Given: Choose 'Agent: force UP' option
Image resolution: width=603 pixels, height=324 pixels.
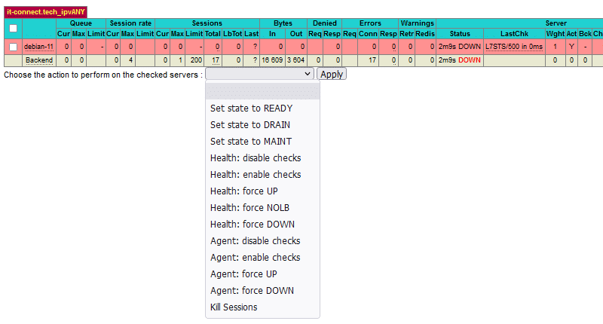Looking at the screenshot, I should point(243,274).
